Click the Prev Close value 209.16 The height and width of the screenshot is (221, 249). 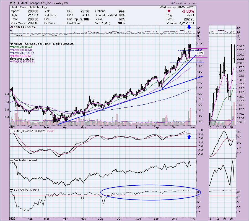pyautogui.click(x=33, y=23)
